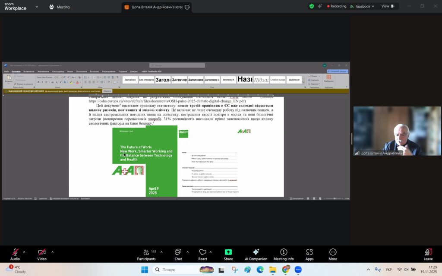
Task: Open the View layout menu
Action: click(387, 6)
